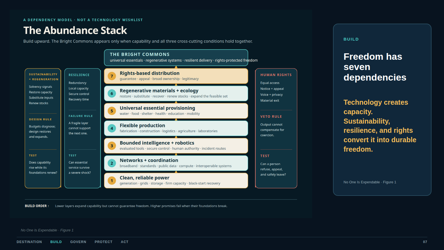Click the Secure control item
Viewport: 444px width, 250px height.
point(79,94)
